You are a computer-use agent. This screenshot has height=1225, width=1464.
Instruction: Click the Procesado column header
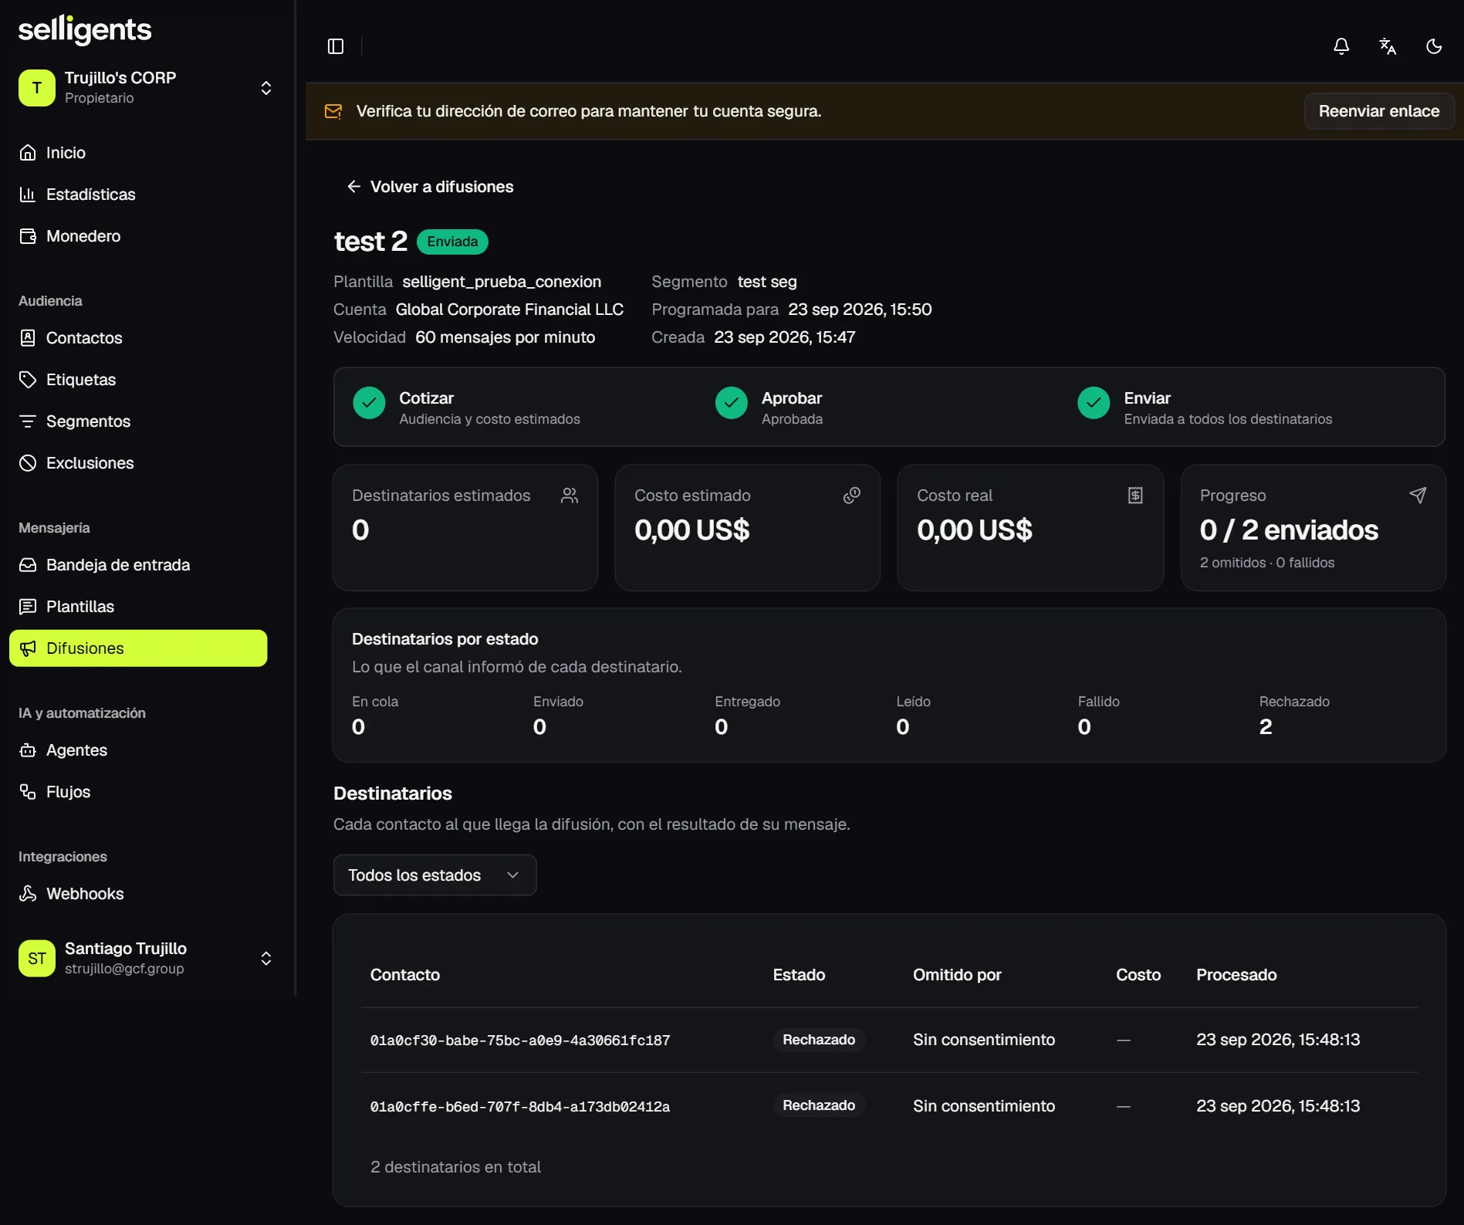click(x=1236, y=975)
